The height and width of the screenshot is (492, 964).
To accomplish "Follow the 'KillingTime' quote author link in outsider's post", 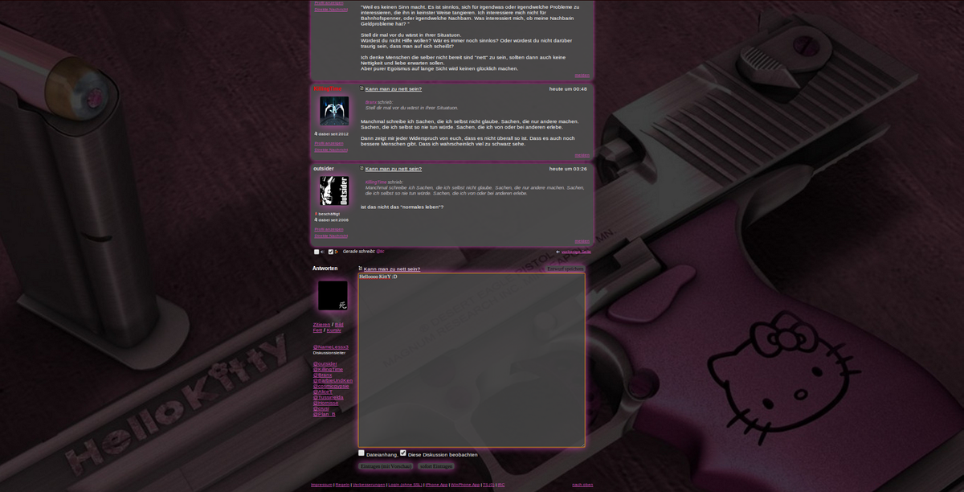I will point(376,182).
